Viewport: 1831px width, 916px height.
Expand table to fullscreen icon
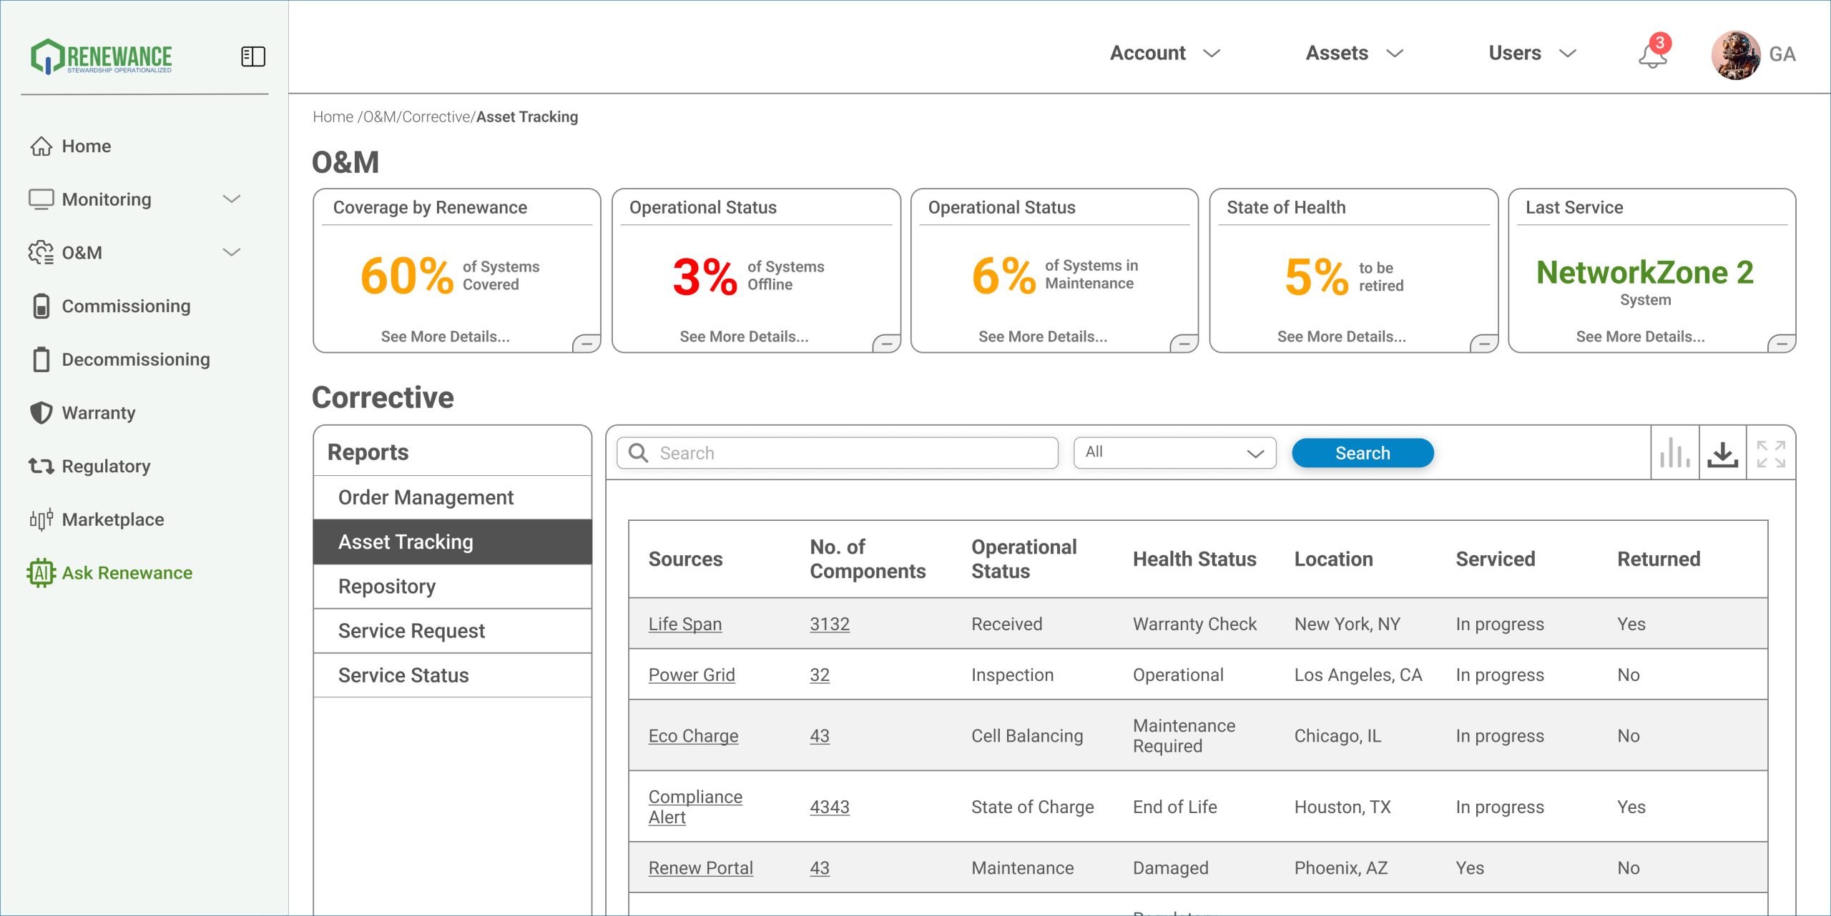point(1771,453)
